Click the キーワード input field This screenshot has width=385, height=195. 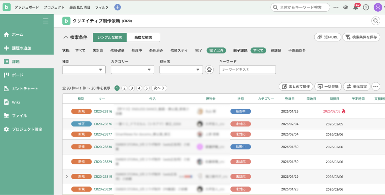point(247,70)
